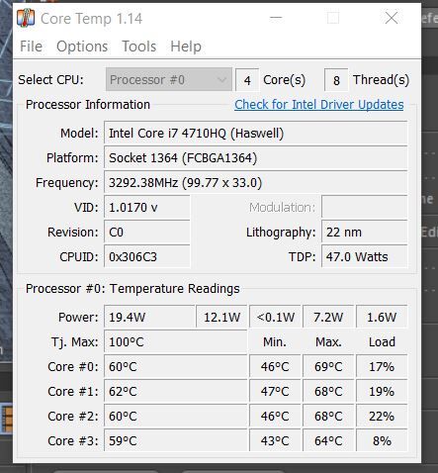The image size is (438, 473).
Task: Click Core #0 minimum temperature 46°C
Action: point(275,366)
